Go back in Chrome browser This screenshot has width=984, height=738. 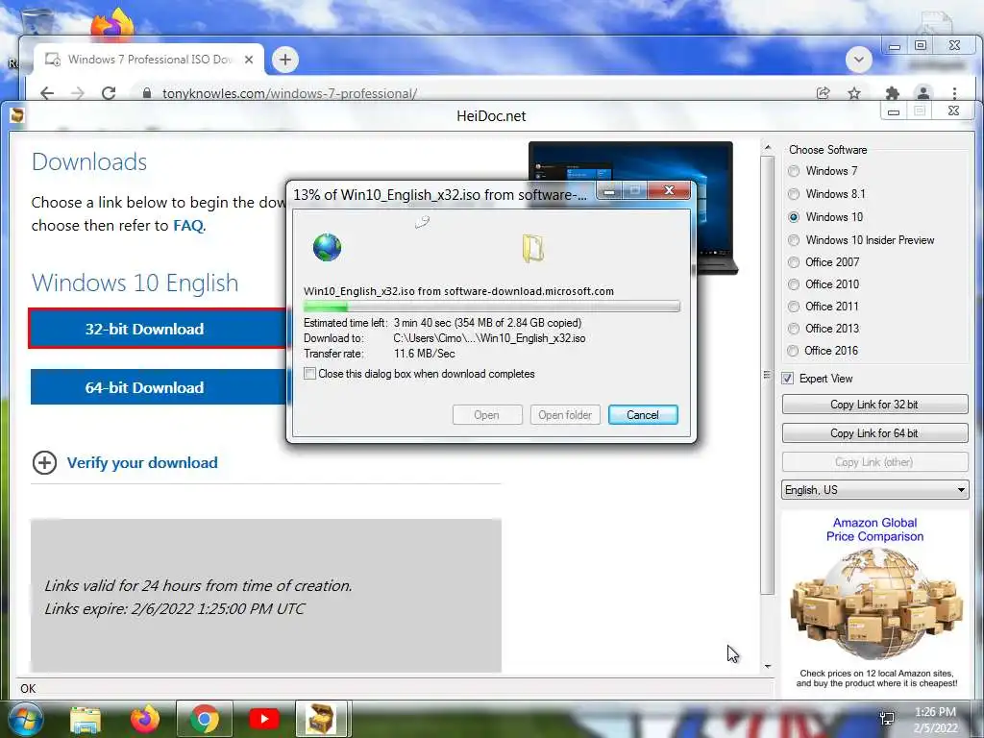point(47,93)
